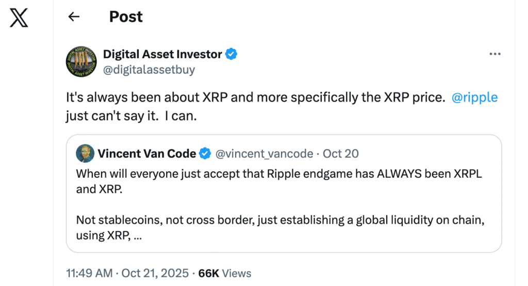Viewport: 528px width, 286px height.
Task: Go back using the left arrow
Action: [74, 17]
